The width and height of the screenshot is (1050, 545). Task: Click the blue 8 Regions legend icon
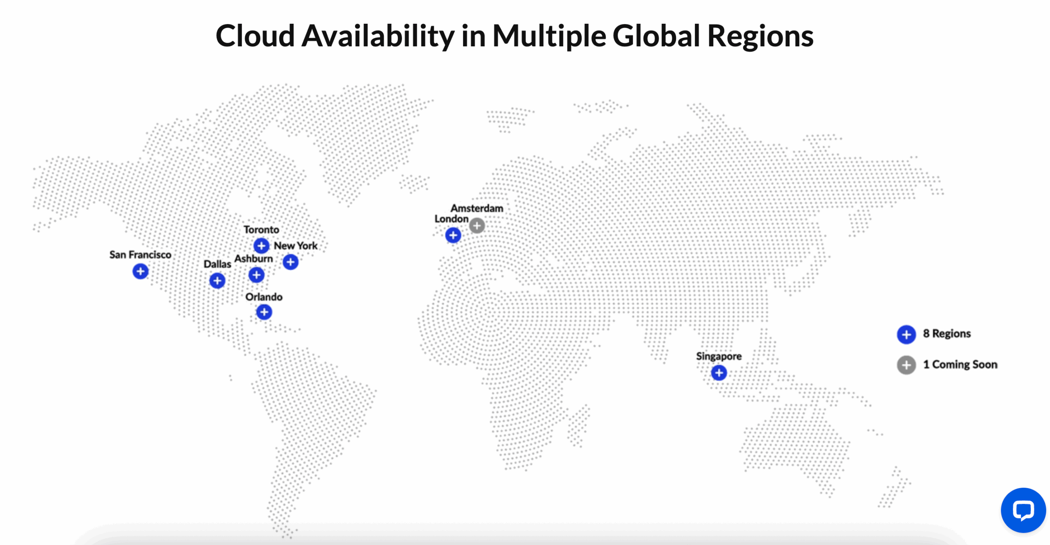906,335
